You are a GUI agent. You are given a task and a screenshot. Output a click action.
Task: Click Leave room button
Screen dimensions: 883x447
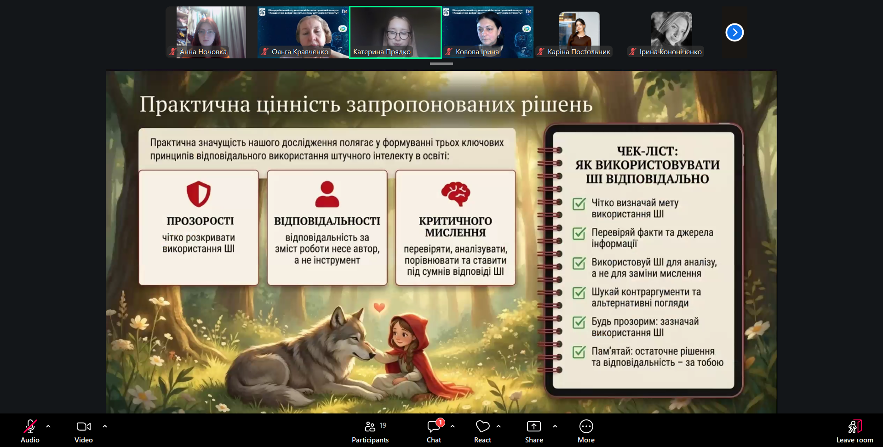pyautogui.click(x=854, y=431)
